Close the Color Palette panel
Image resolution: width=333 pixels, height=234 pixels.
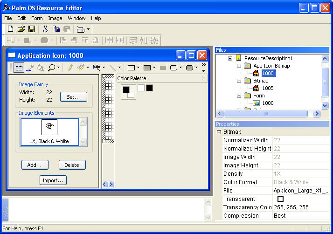[x=203, y=78]
